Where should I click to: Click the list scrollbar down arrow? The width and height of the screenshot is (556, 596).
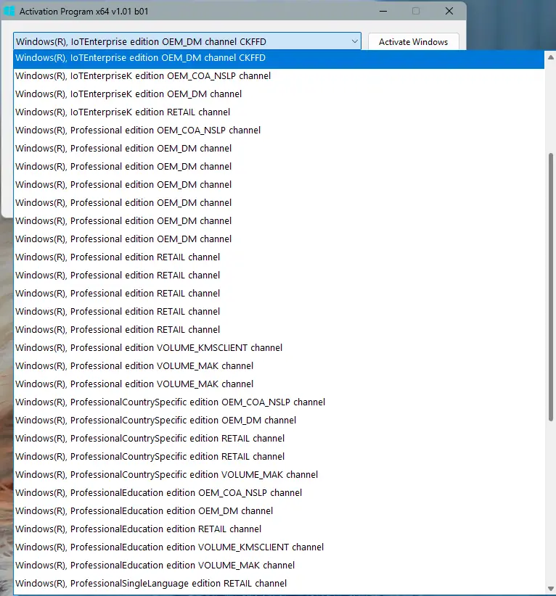click(x=550, y=589)
